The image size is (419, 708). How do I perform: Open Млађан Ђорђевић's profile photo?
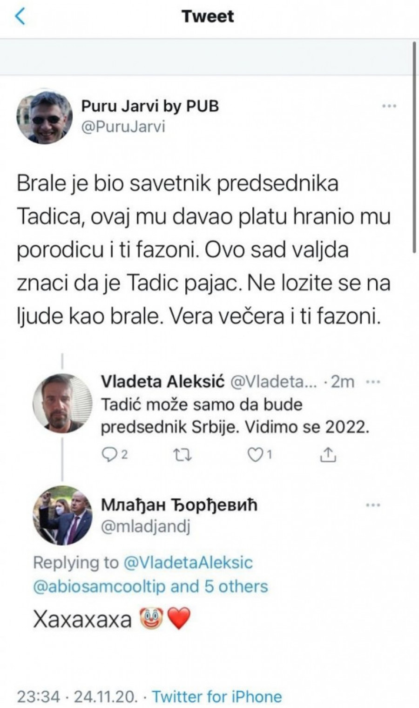[x=62, y=516]
